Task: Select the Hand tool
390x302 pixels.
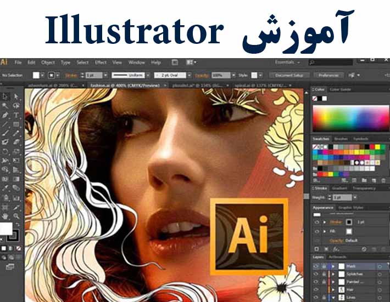Action: 5,216
